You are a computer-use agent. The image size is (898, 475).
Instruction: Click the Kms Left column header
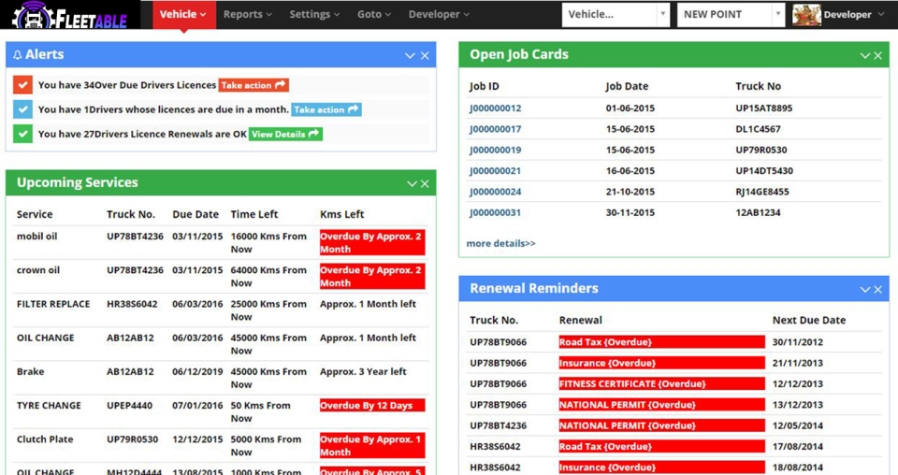tap(342, 215)
